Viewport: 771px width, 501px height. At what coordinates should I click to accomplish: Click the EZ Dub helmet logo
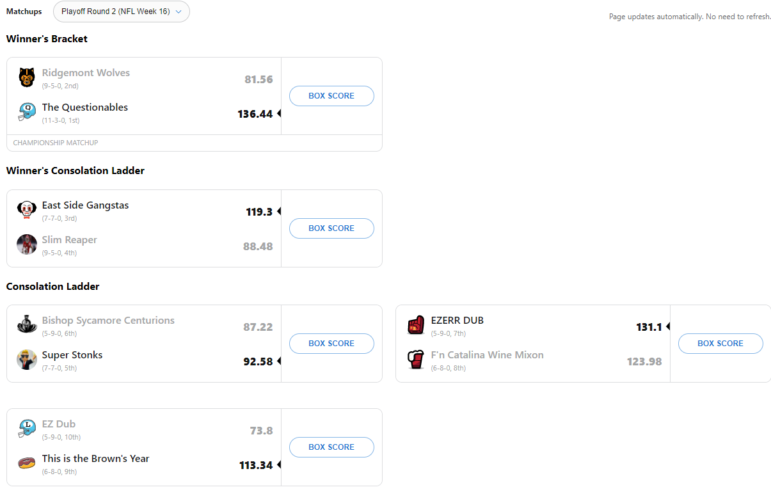click(x=26, y=429)
